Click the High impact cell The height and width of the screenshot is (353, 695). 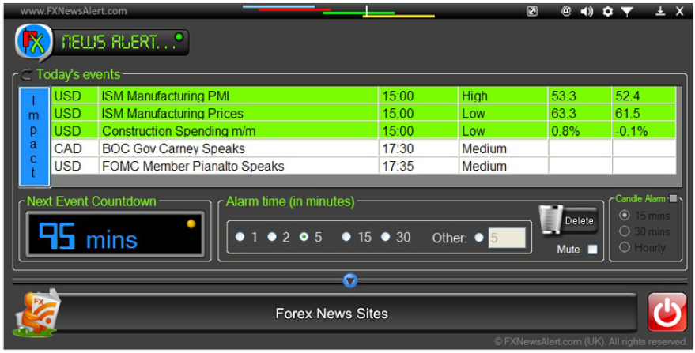pos(503,96)
